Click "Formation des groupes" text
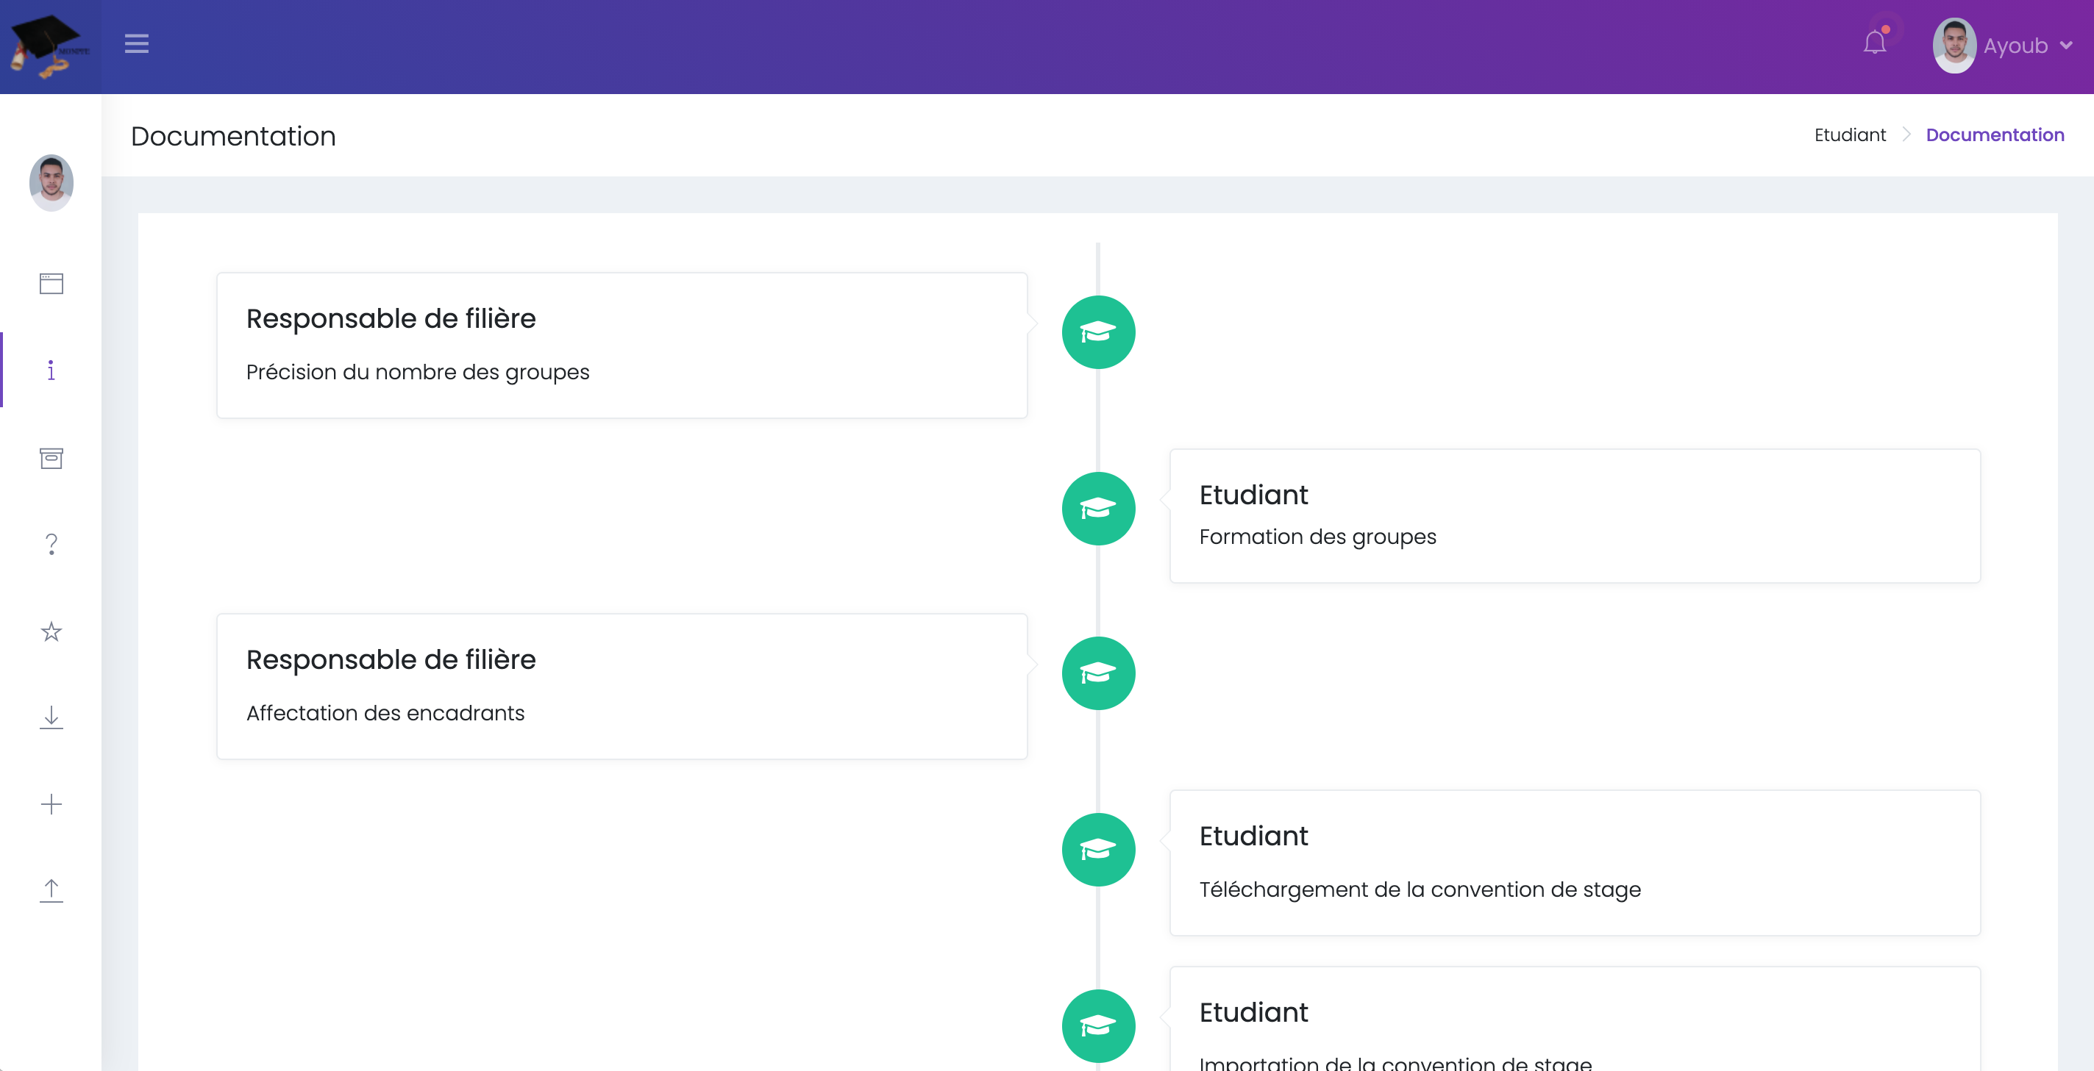This screenshot has width=2094, height=1071. click(x=1318, y=537)
